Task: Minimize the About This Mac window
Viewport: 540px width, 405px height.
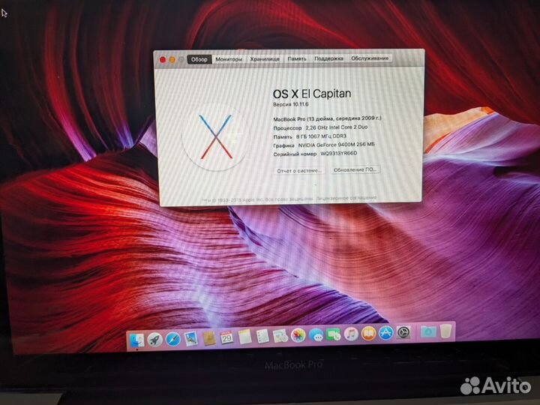Action: coord(172,60)
